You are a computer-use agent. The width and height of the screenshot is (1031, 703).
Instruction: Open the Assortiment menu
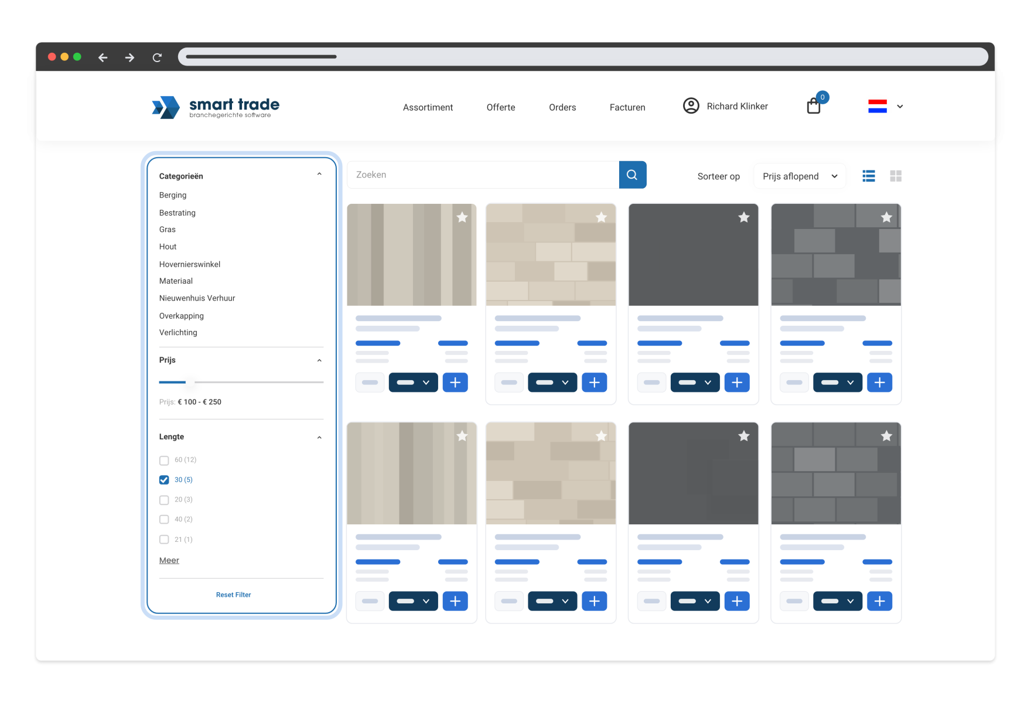428,107
